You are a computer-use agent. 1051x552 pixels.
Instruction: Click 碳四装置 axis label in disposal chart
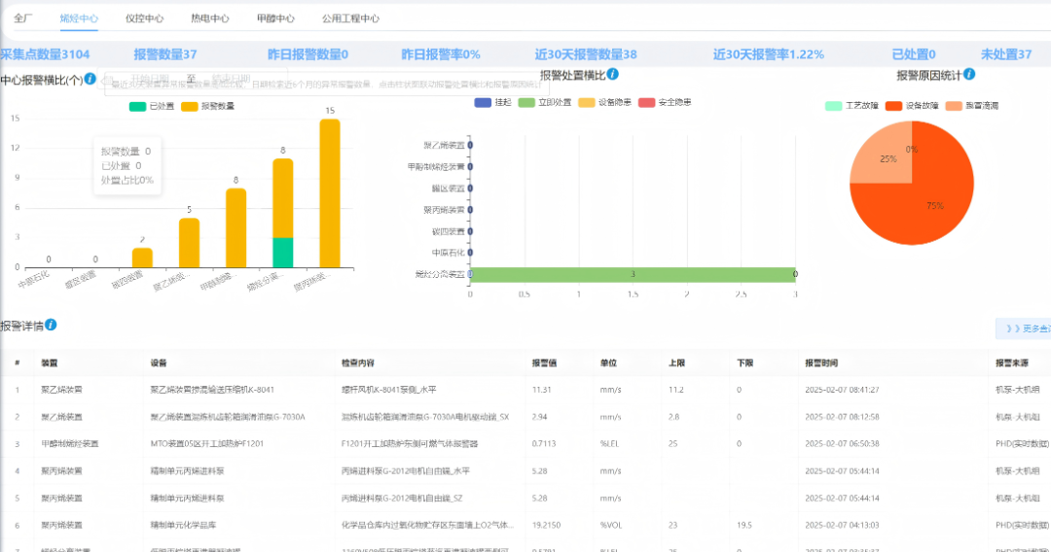pyautogui.click(x=449, y=231)
